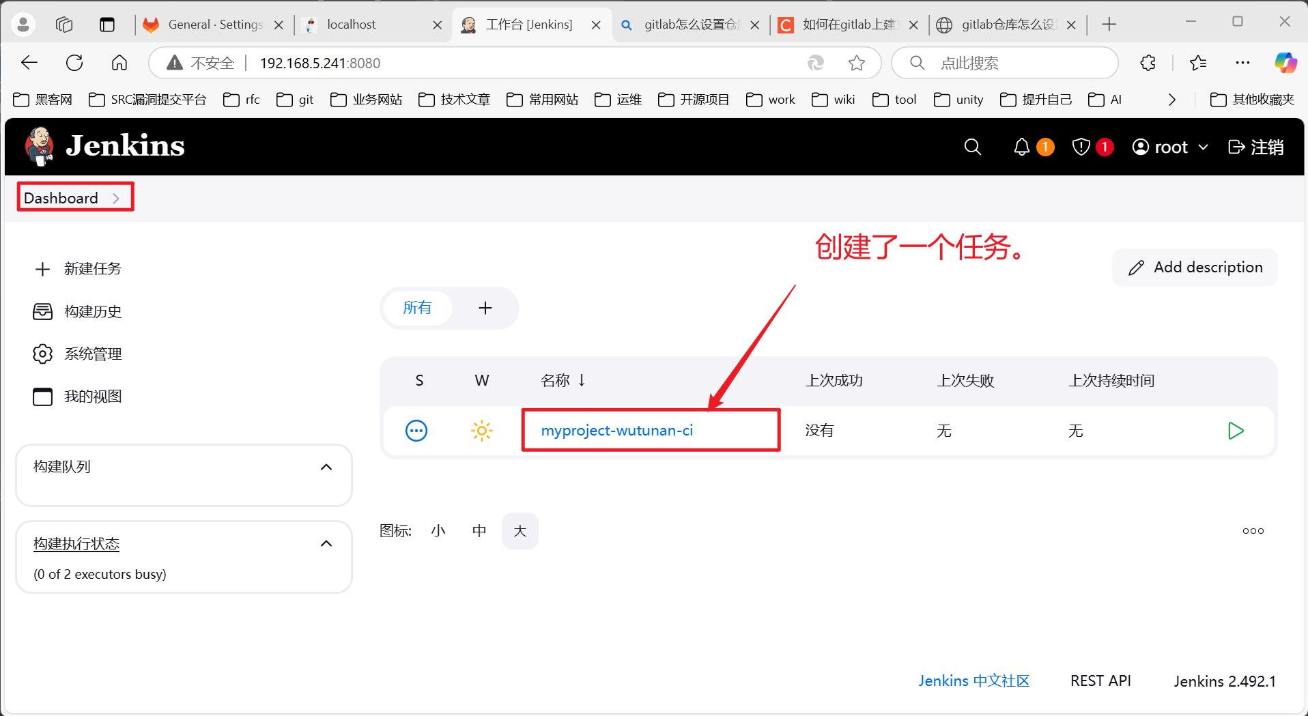Show more bookmarks with the chevron
This screenshot has height=716, width=1308.
(x=1172, y=100)
